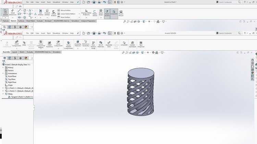
Task: Collapse the Mates folder in Assem2 tree
Action: 3,94
